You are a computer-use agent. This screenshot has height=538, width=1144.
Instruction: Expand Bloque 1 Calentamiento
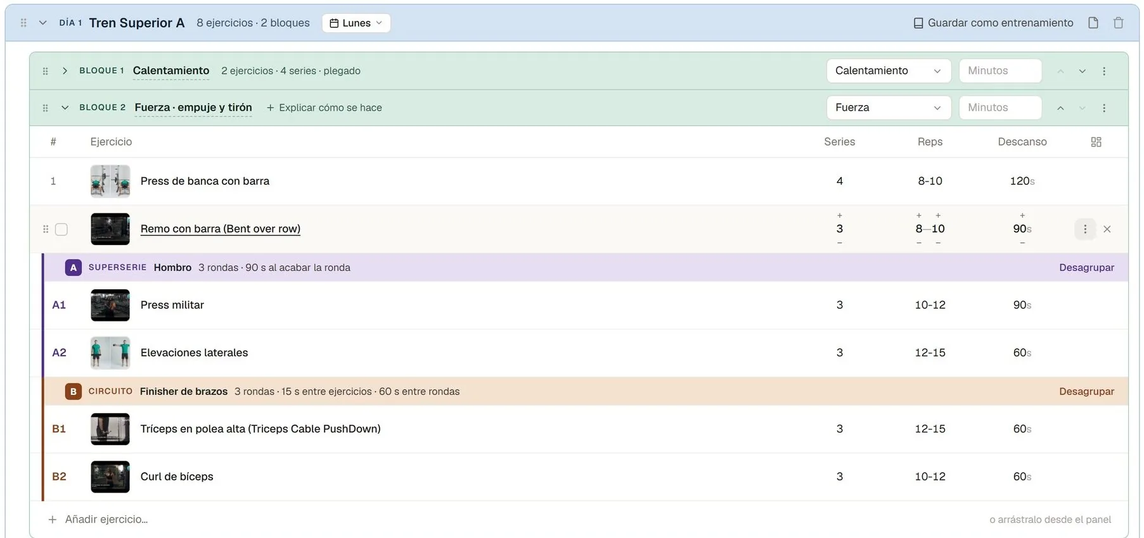[65, 71]
